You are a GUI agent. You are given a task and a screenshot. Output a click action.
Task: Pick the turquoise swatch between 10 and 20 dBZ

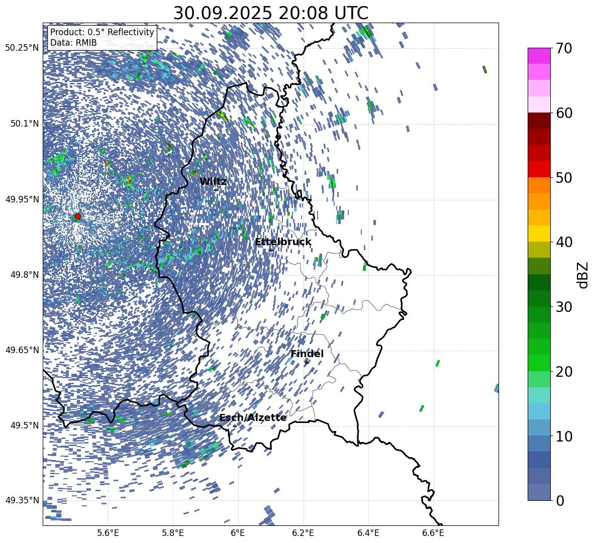539,395
